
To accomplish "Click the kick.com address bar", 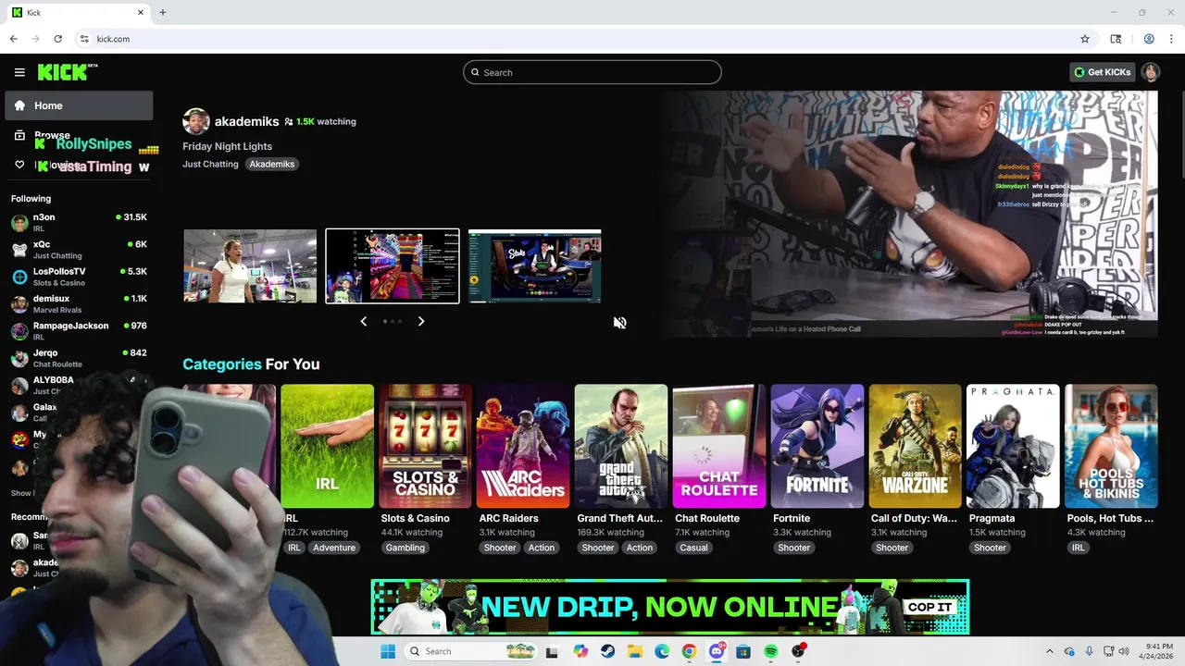I will point(574,39).
